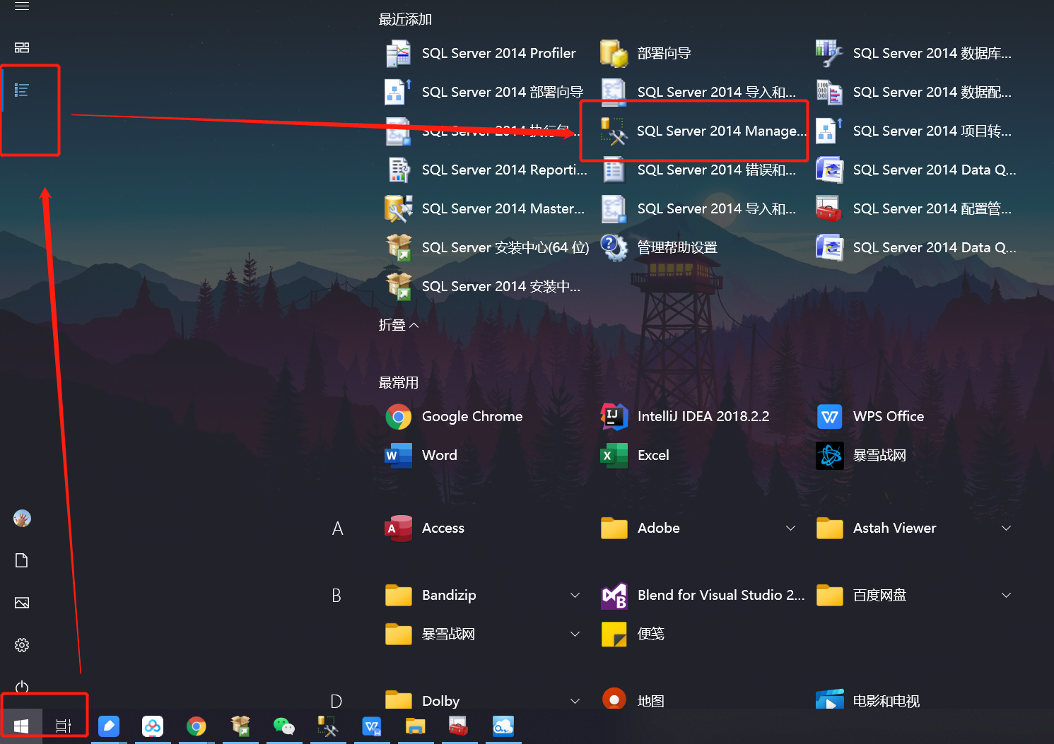Open SQL Server 2014 部署向导
Image resolution: width=1054 pixels, height=744 pixels.
click(x=503, y=92)
